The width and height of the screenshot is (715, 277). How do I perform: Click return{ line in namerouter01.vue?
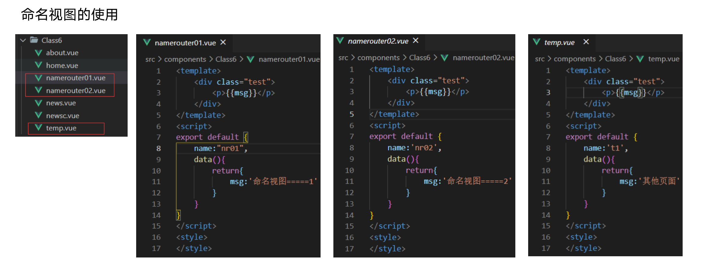click(227, 171)
